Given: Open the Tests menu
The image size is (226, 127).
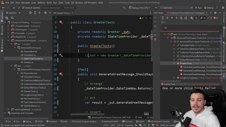Looking at the screenshot, I should pos(61,2).
